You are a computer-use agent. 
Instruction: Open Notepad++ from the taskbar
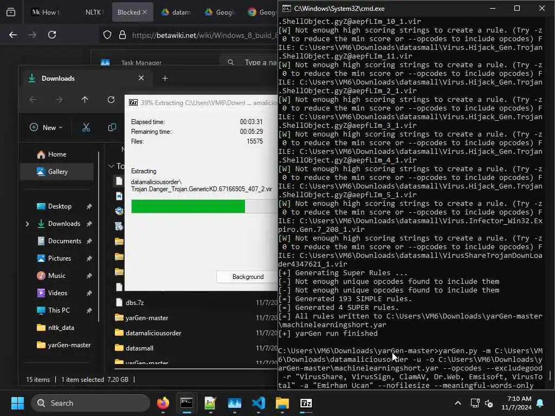(210, 403)
